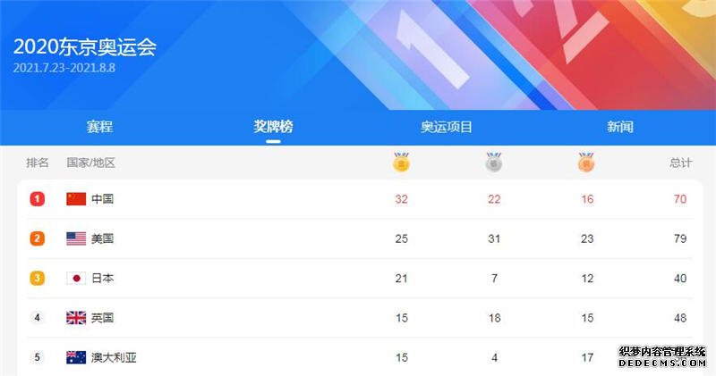716x376 pixels.
Task: Click the Australia flag icon
Action: (x=76, y=357)
